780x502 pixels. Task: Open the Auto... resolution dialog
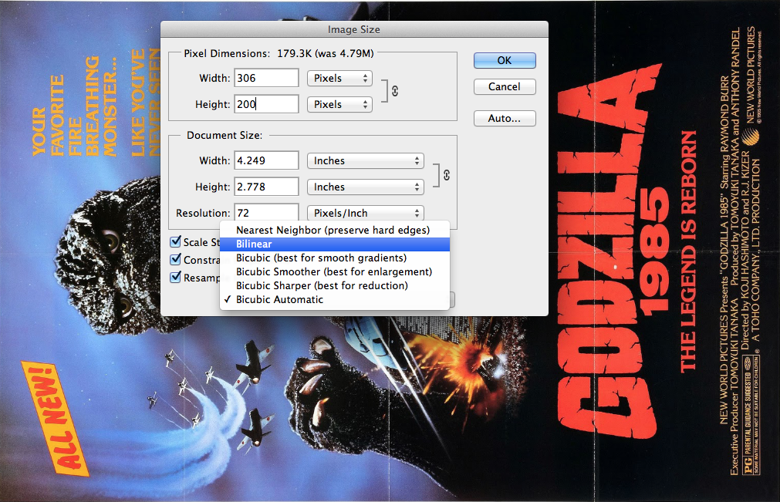point(505,118)
